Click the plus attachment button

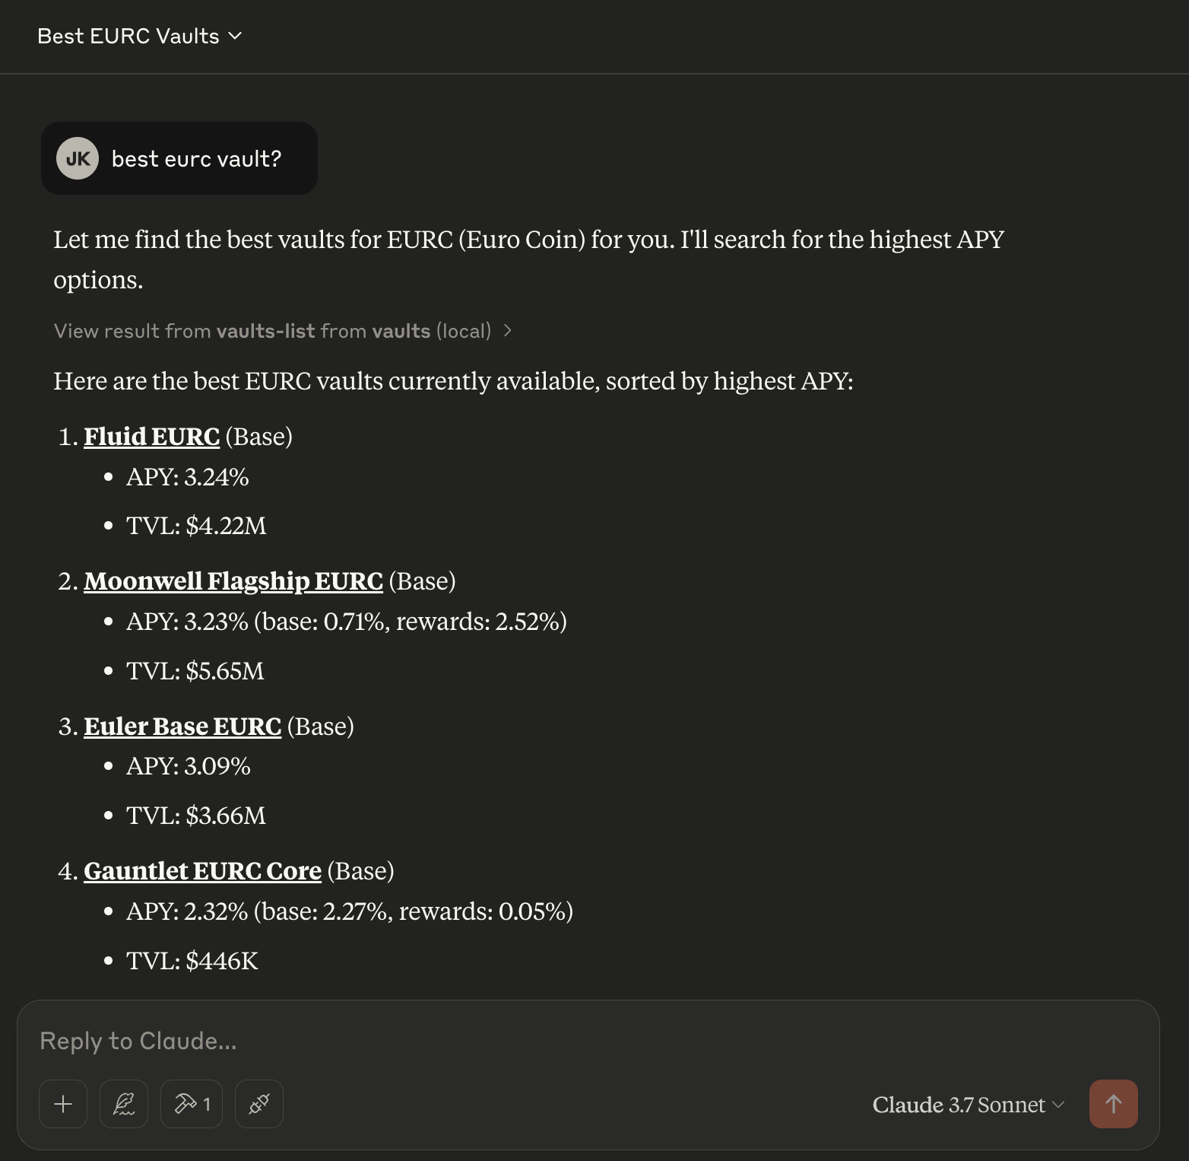[63, 1104]
